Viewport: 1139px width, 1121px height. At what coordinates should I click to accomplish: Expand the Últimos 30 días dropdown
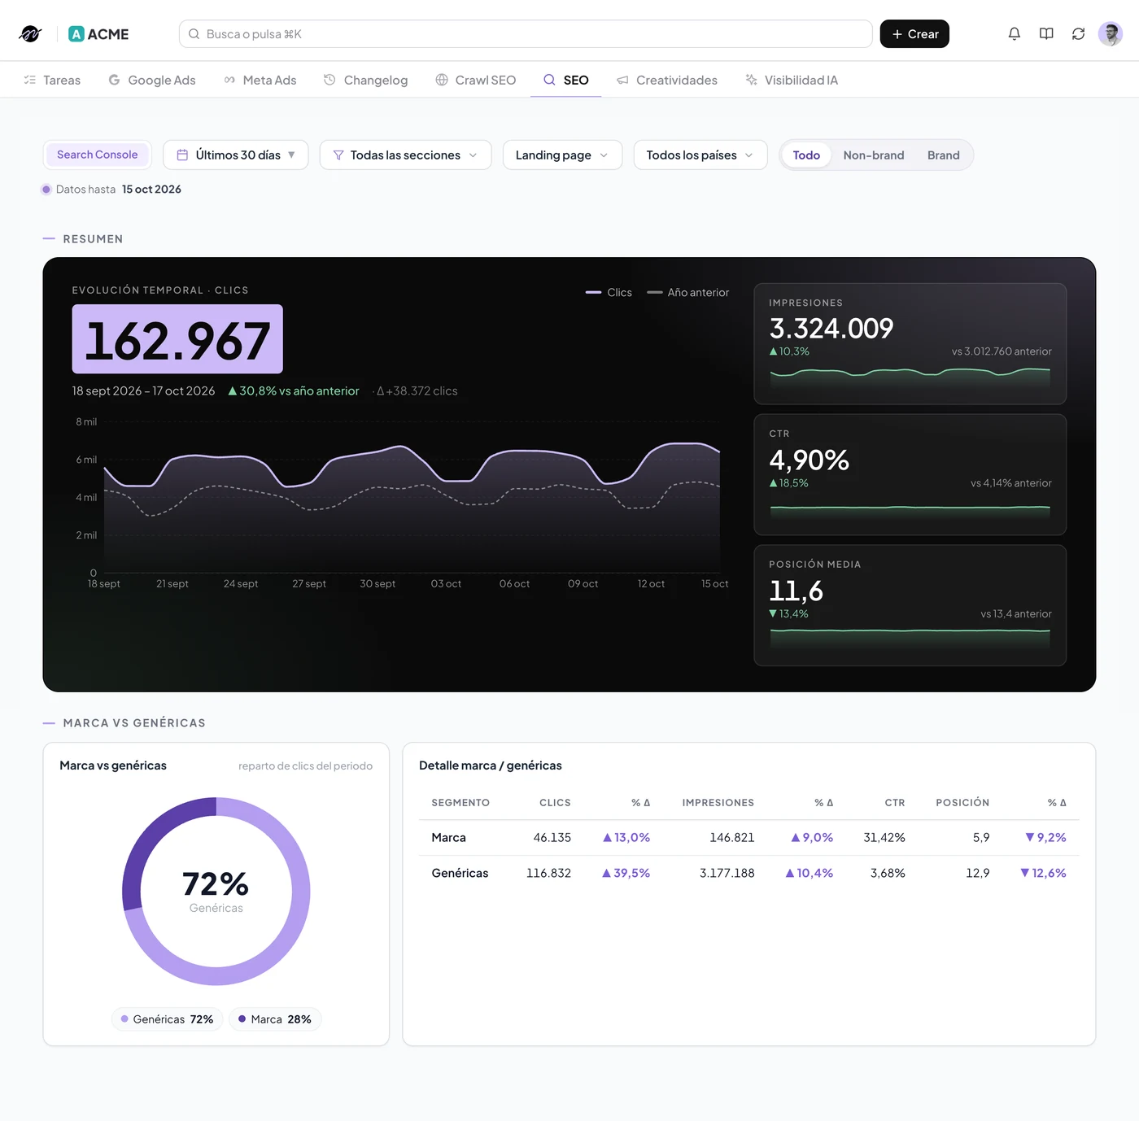point(236,155)
